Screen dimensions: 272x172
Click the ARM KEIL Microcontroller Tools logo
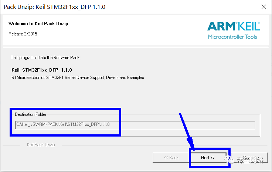click(x=234, y=30)
